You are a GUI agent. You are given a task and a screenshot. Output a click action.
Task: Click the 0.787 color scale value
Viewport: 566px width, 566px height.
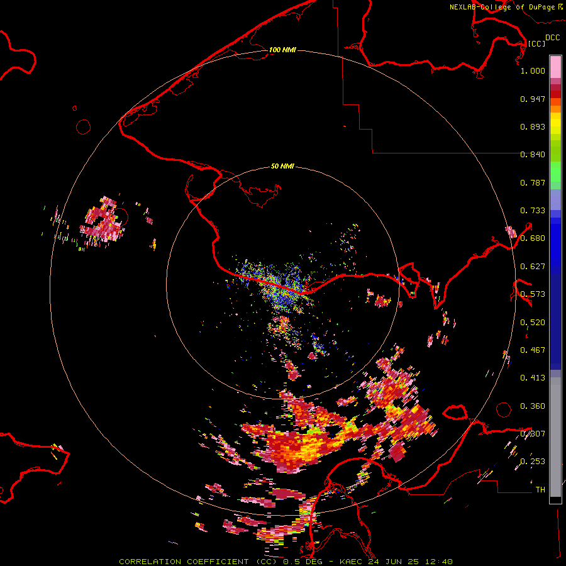pyautogui.click(x=533, y=182)
